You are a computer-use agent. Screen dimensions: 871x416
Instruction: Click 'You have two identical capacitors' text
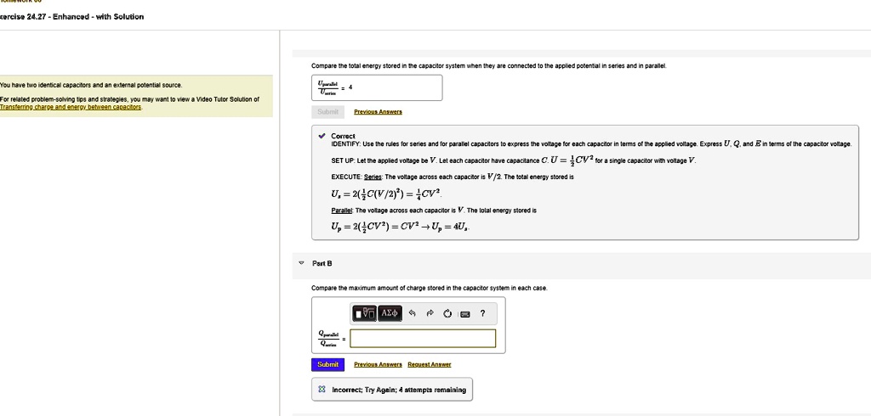tap(90, 86)
